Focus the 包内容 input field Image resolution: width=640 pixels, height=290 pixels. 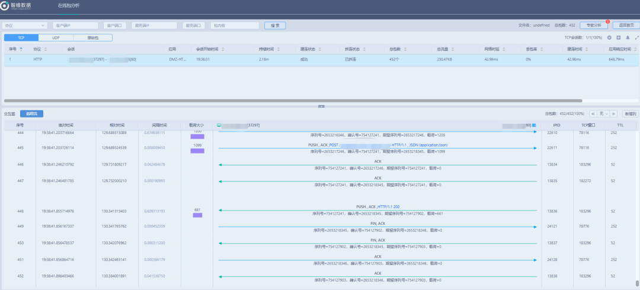tap(235, 26)
